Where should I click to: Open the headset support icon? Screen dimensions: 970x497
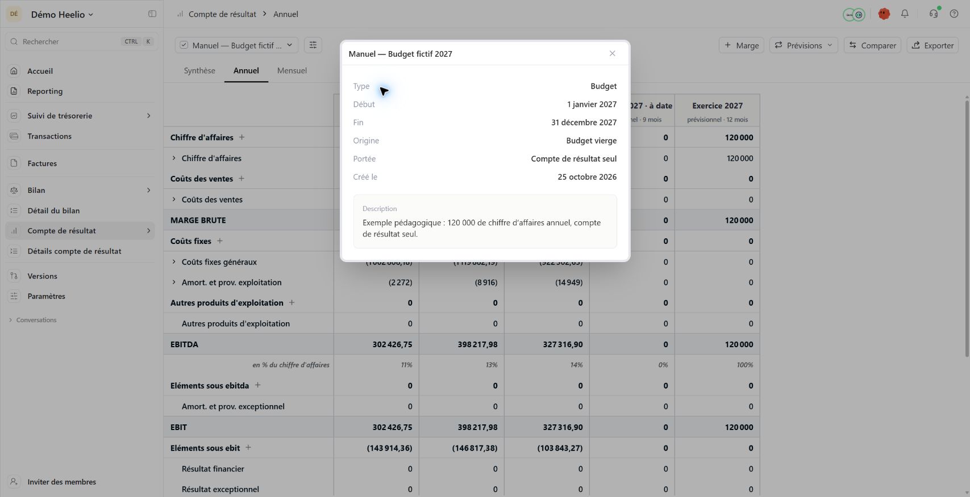934,14
